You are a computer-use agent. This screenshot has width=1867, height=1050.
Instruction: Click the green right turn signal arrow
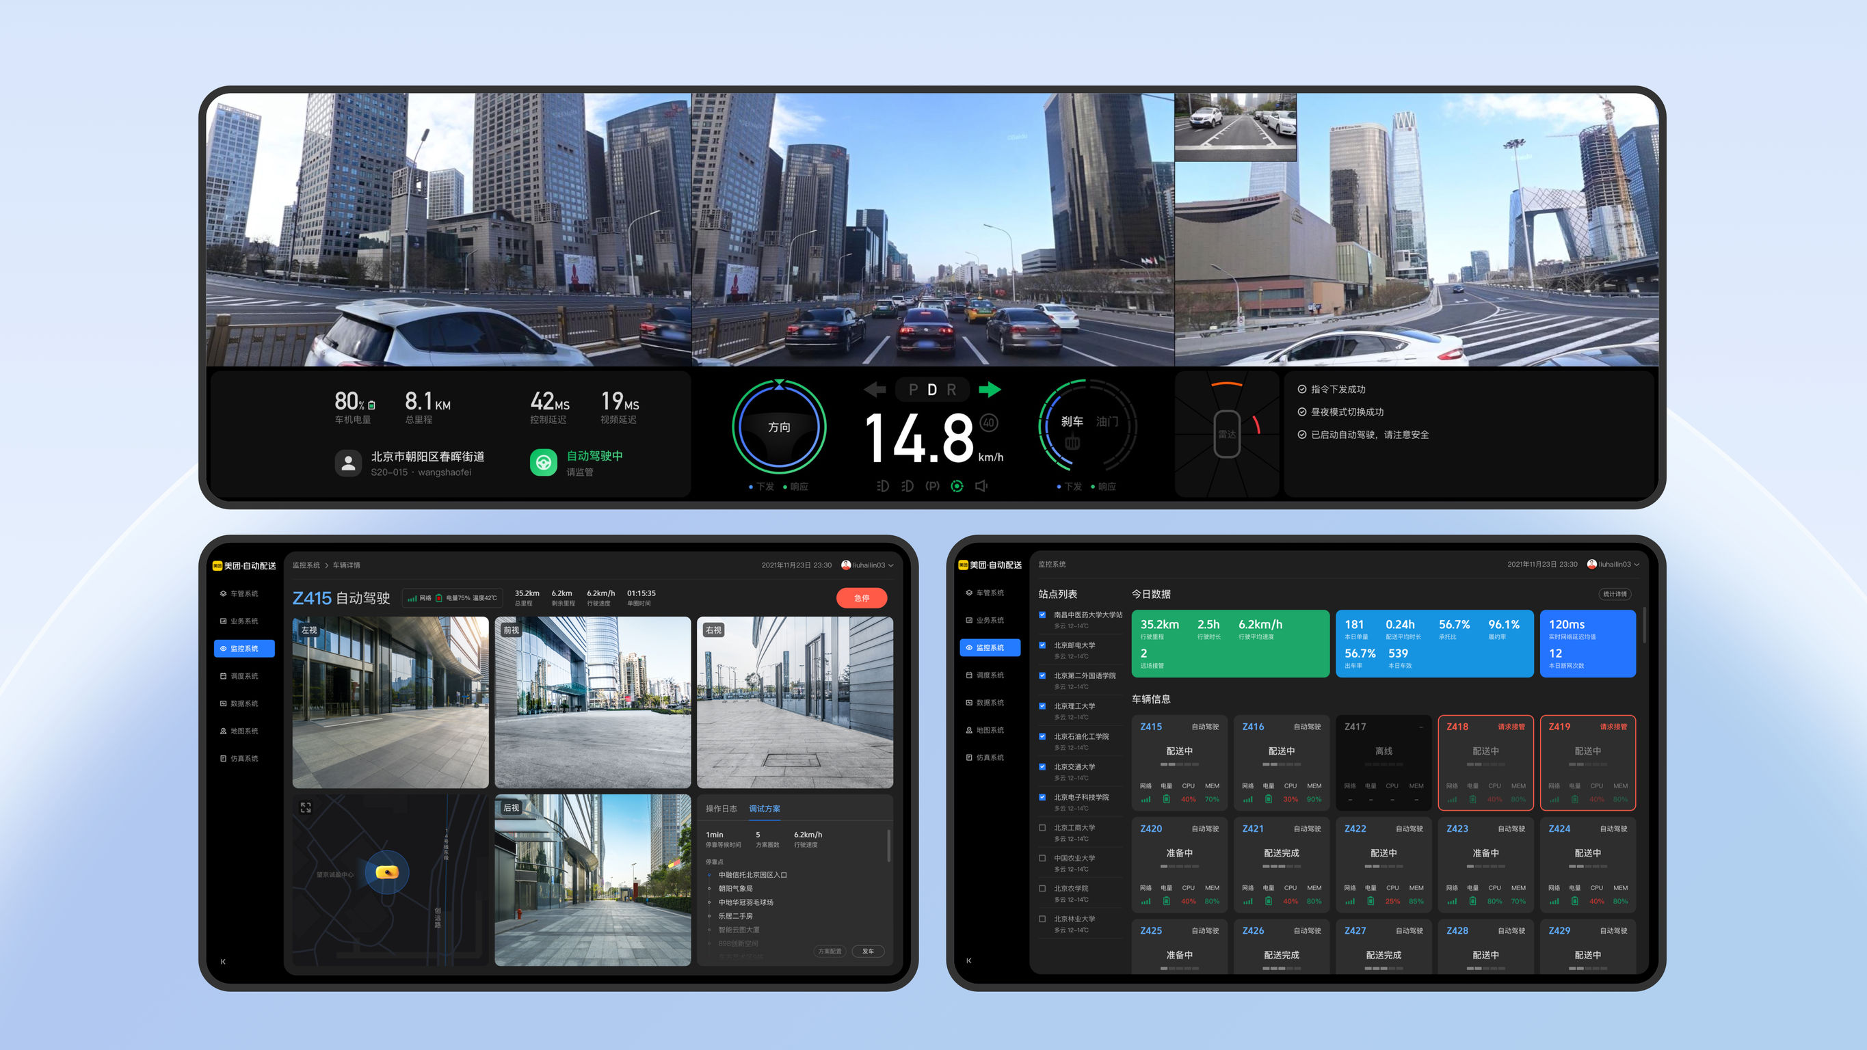coord(990,390)
